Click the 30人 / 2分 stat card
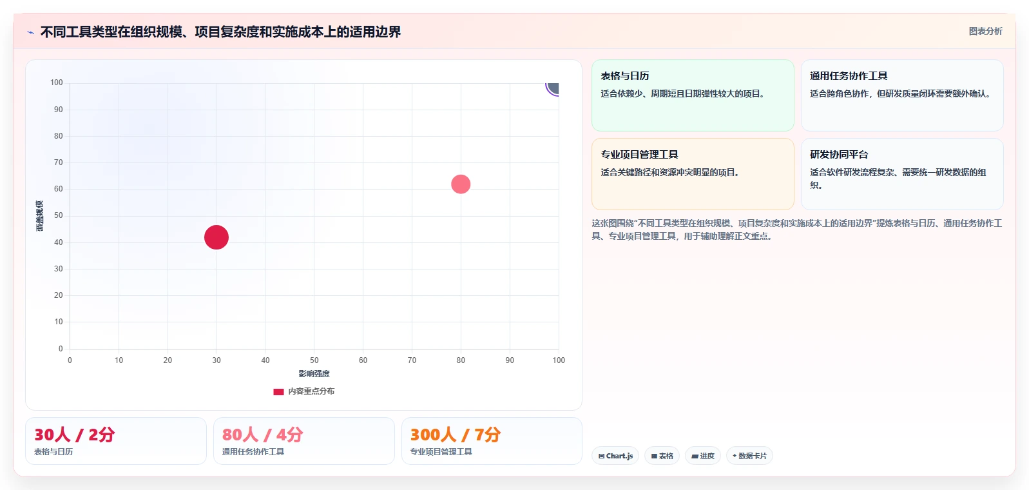 tap(116, 441)
